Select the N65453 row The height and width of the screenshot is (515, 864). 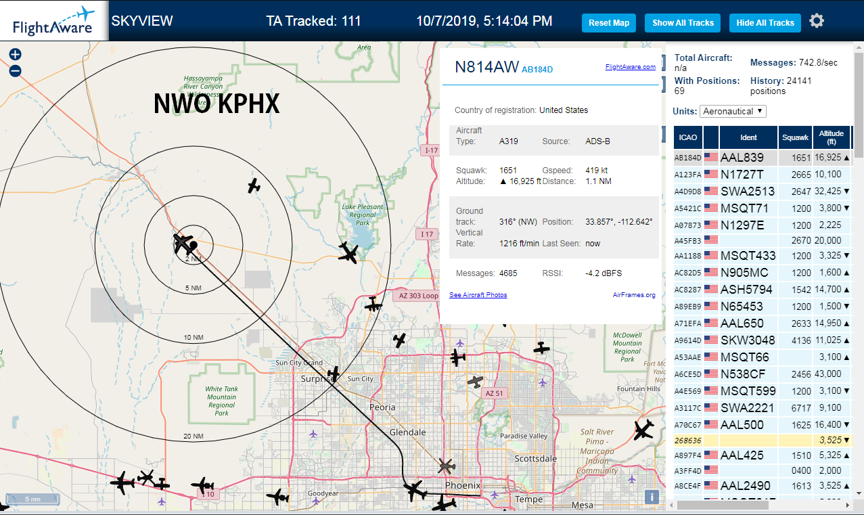pos(763,306)
